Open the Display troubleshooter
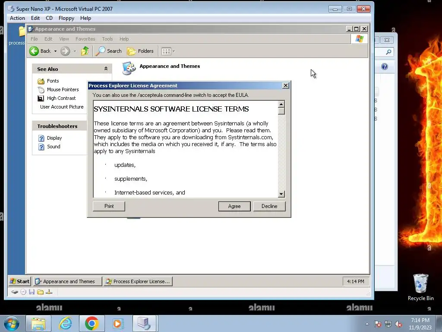Screen dimensions: 442x332 (54, 138)
